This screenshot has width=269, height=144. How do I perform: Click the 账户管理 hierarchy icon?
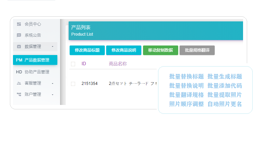coord(19,94)
